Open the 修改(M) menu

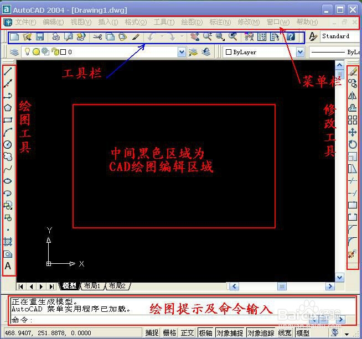(249, 22)
